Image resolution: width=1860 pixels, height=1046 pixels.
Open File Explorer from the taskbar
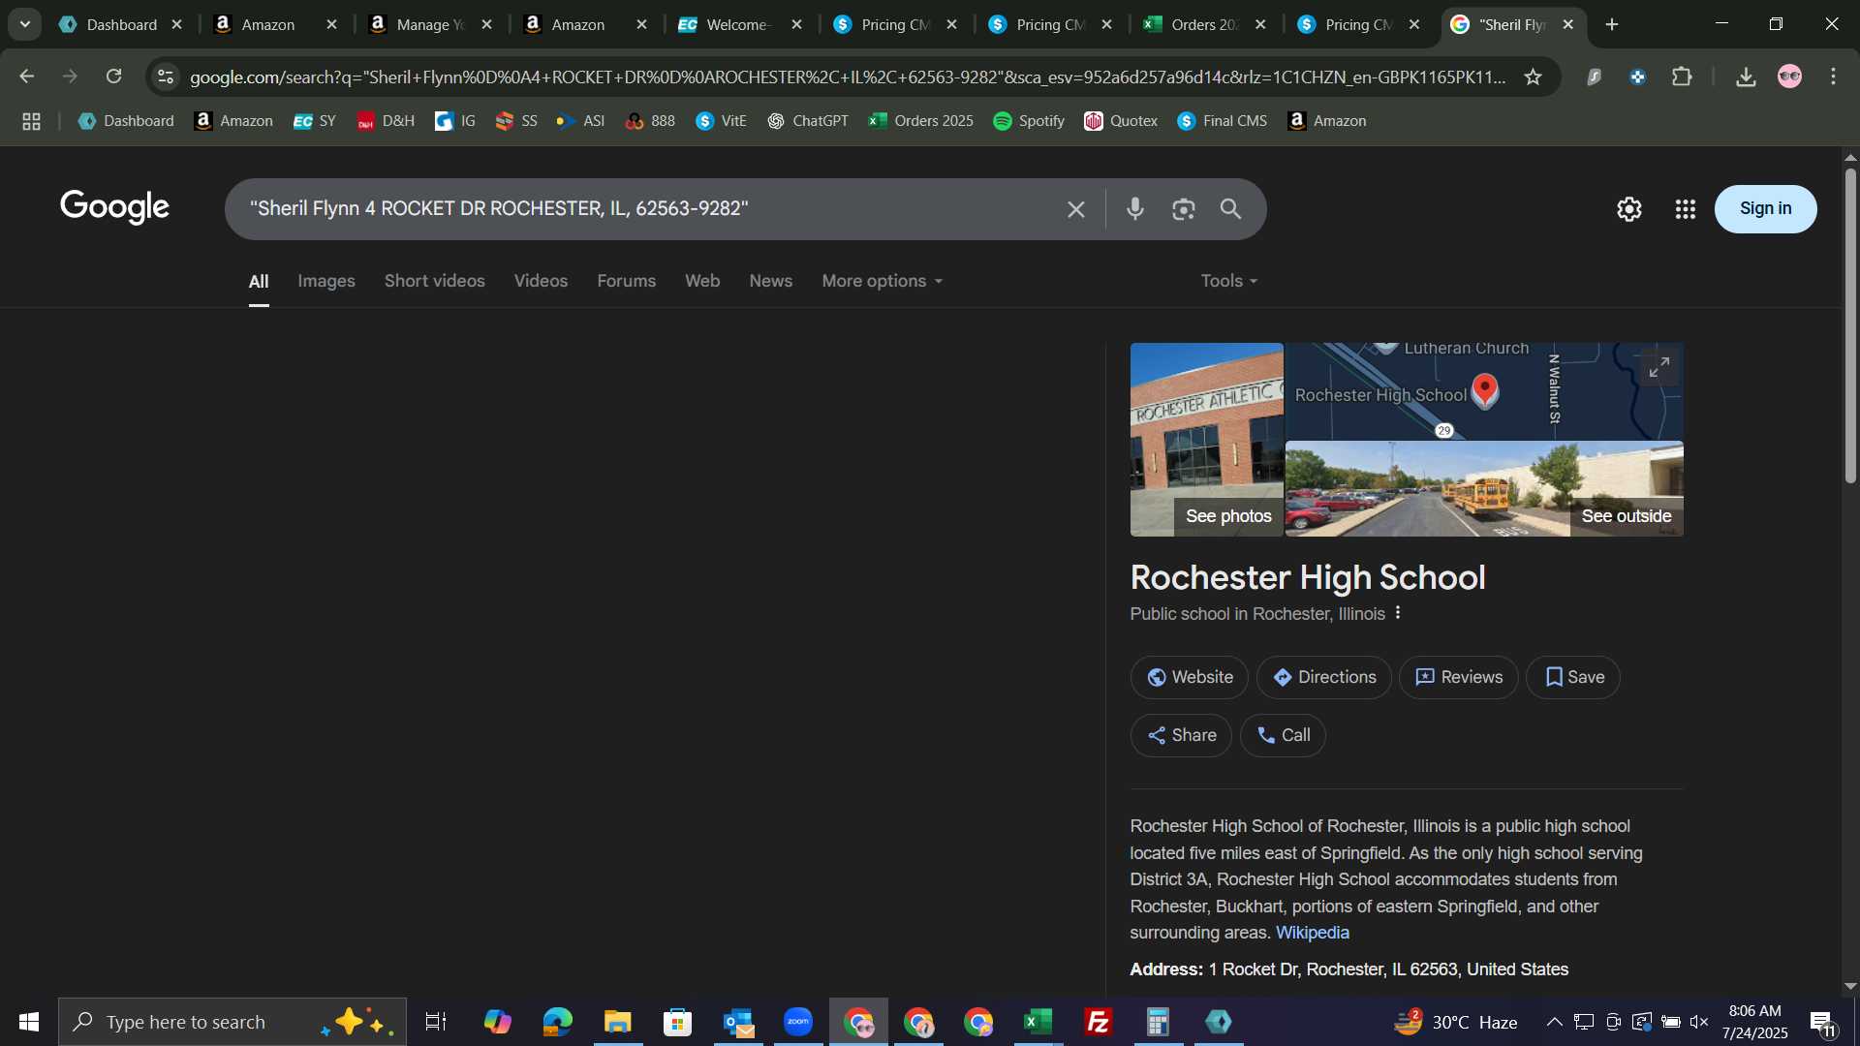click(x=617, y=1022)
